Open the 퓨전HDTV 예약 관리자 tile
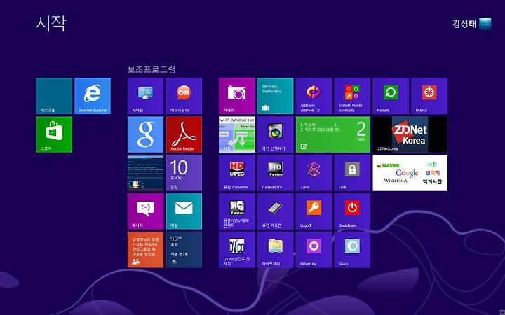Image resolution: width=505 pixels, height=315 pixels. 237,211
